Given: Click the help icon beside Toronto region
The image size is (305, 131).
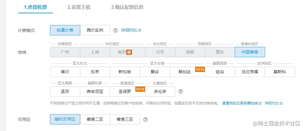Looking at the screenshot, I should click(181, 91).
